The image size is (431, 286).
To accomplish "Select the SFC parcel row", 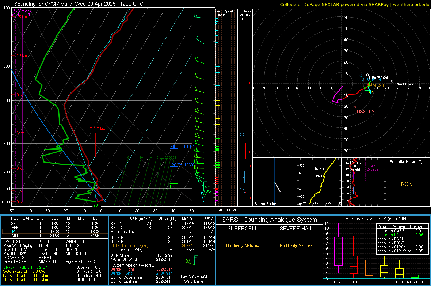I will pos(55,224).
